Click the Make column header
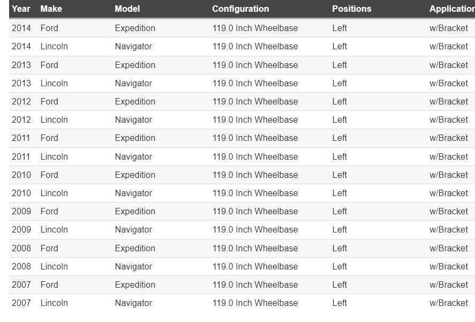Viewport: 475px width, 322px height. pyautogui.click(x=51, y=9)
